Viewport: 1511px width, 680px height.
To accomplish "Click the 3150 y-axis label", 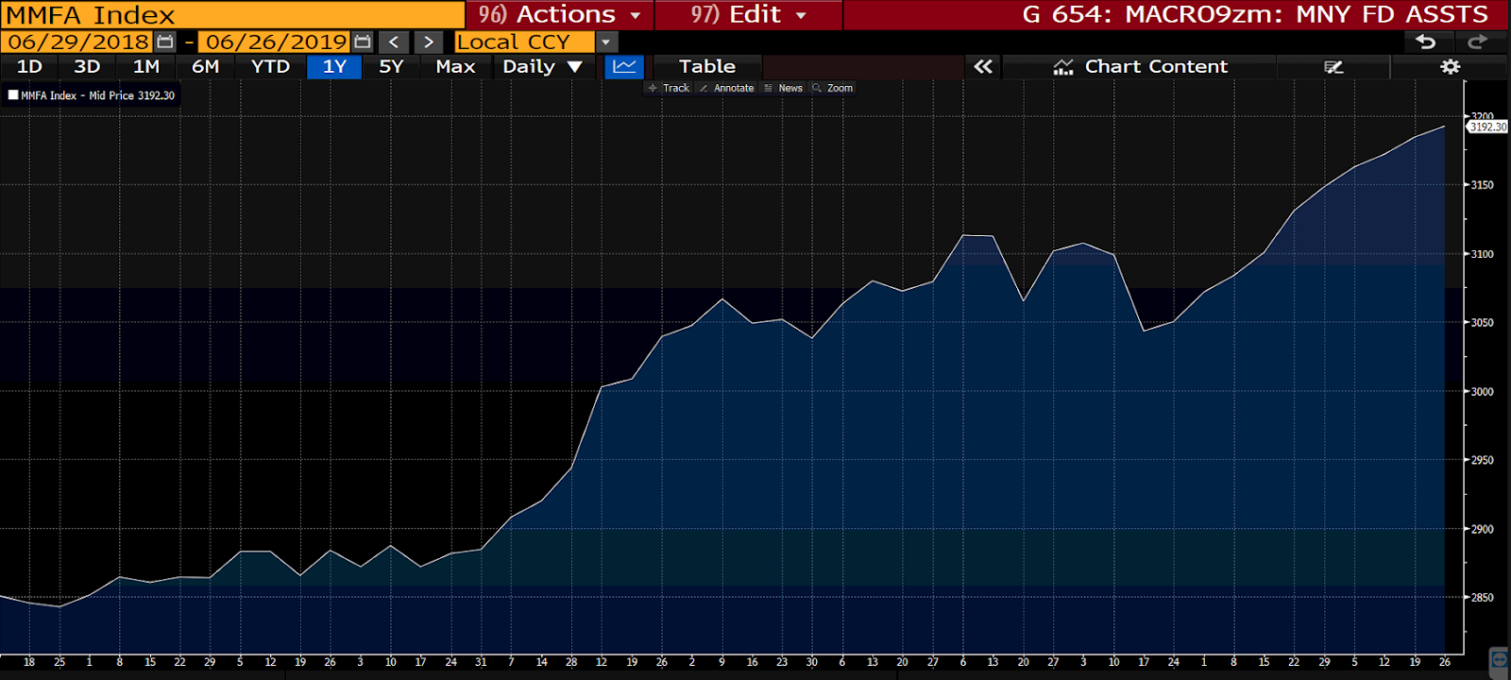I will [1482, 185].
